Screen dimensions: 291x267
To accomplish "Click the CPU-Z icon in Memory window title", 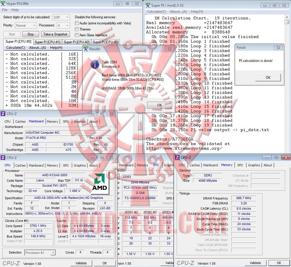I will click(x=177, y=158).
